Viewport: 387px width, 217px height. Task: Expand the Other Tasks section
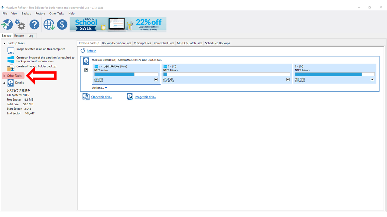coord(4,76)
